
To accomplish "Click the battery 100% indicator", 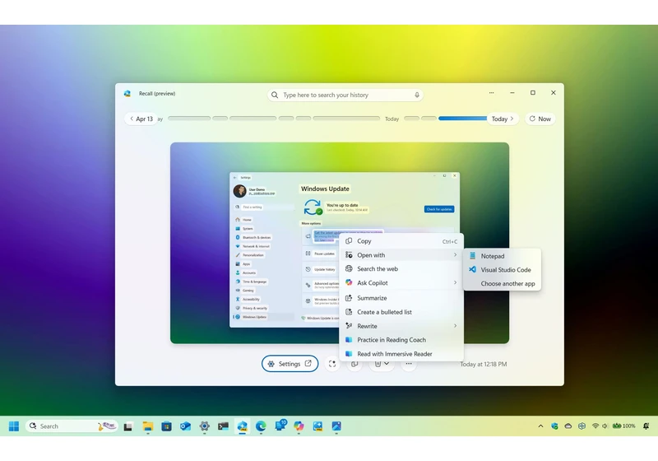I will (x=624, y=426).
